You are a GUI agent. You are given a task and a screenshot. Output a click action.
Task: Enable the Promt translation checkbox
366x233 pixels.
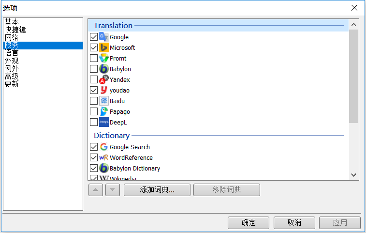coord(94,58)
